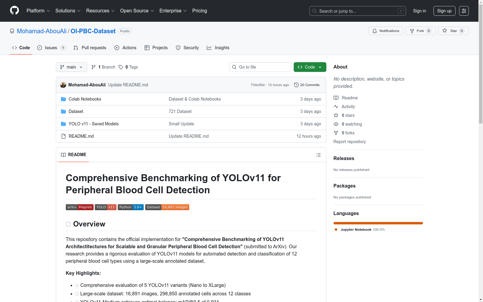Click the Search or jump to field
483x302 pixels.
pyautogui.click(x=358, y=11)
